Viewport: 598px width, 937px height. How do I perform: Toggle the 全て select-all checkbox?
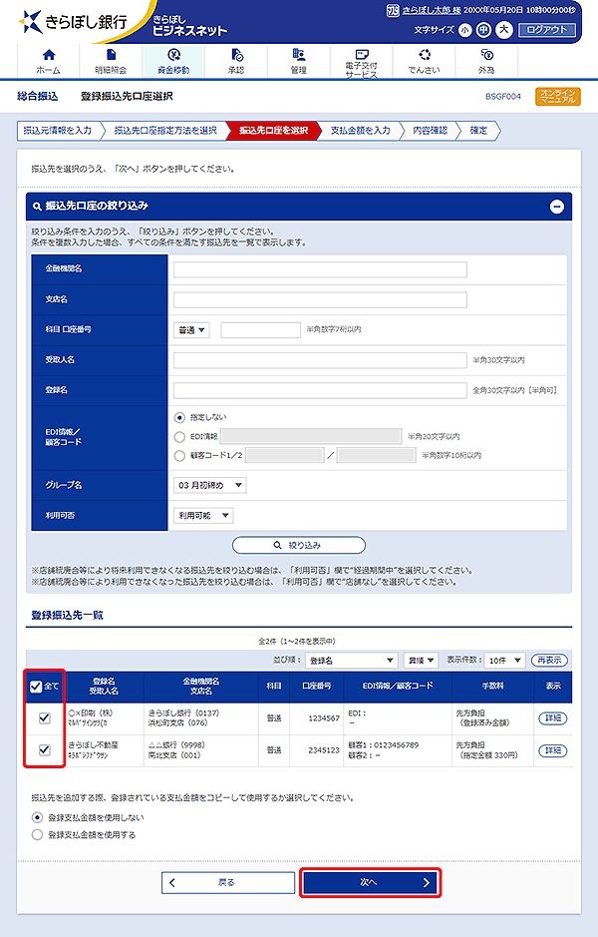(x=37, y=687)
